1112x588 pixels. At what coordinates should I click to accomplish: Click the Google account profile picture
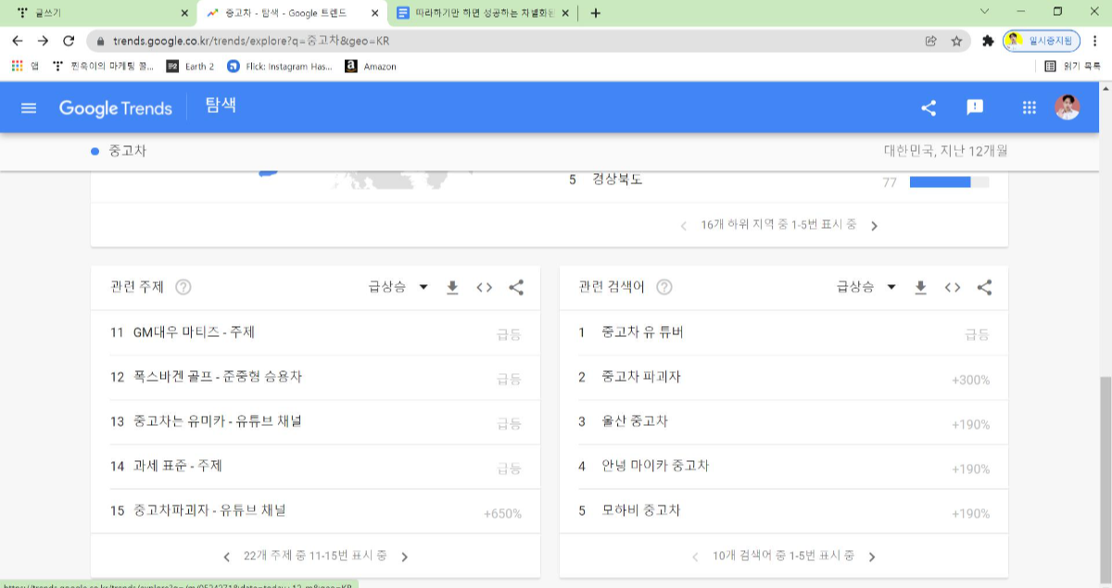pyautogui.click(x=1068, y=107)
